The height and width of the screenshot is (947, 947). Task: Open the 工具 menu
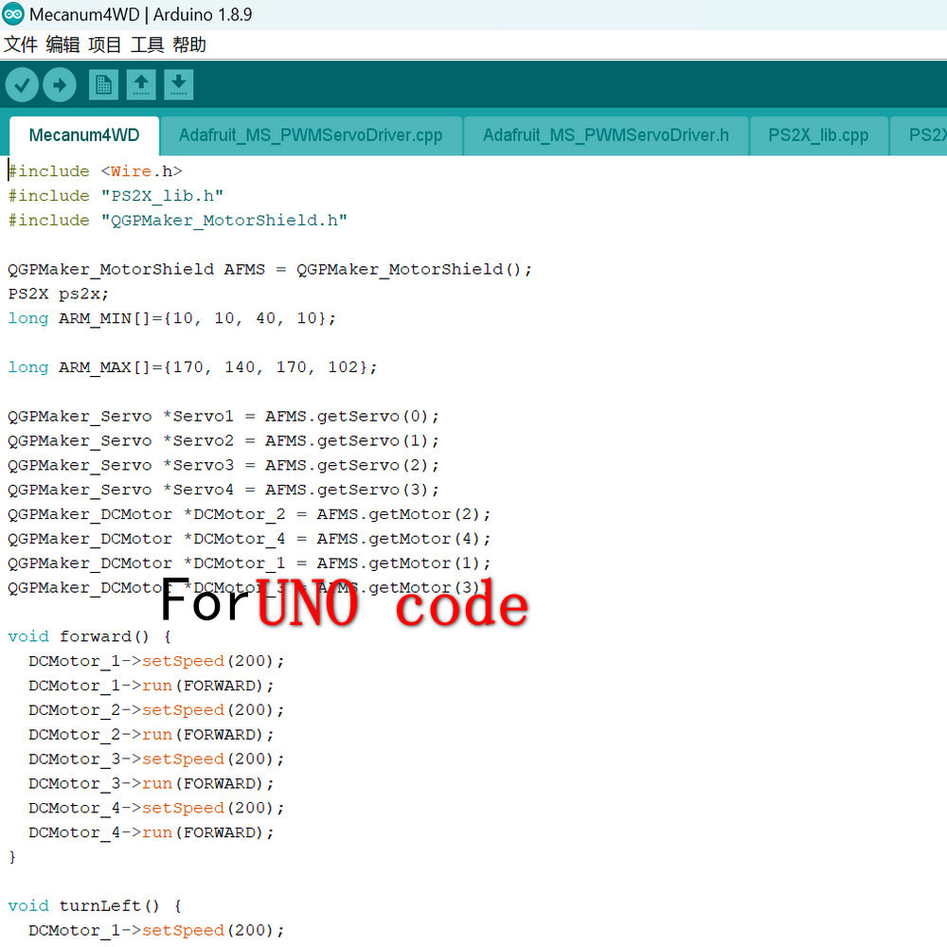pos(148,45)
